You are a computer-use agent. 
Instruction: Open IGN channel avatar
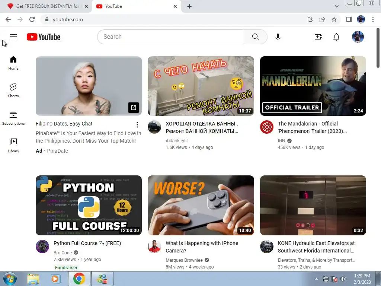pyautogui.click(x=266, y=127)
